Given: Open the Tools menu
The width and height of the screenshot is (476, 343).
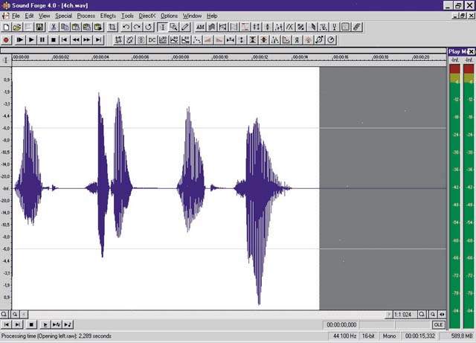Looking at the screenshot, I should coord(127,15).
